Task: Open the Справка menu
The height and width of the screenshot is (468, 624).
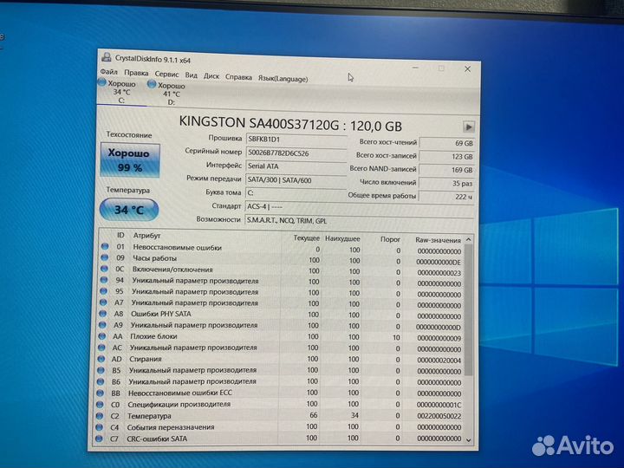Action: click(x=238, y=77)
